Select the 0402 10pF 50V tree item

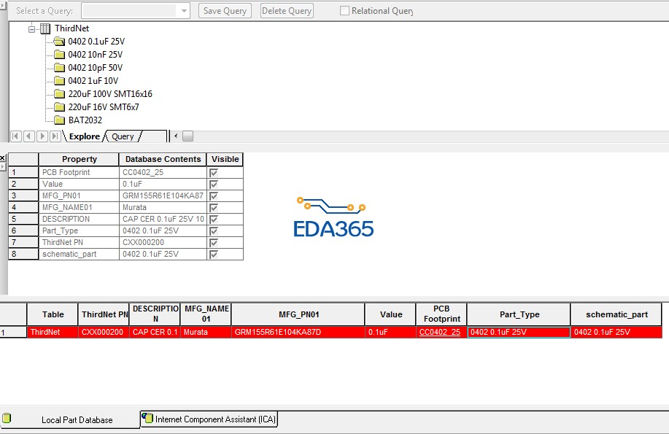click(95, 68)
